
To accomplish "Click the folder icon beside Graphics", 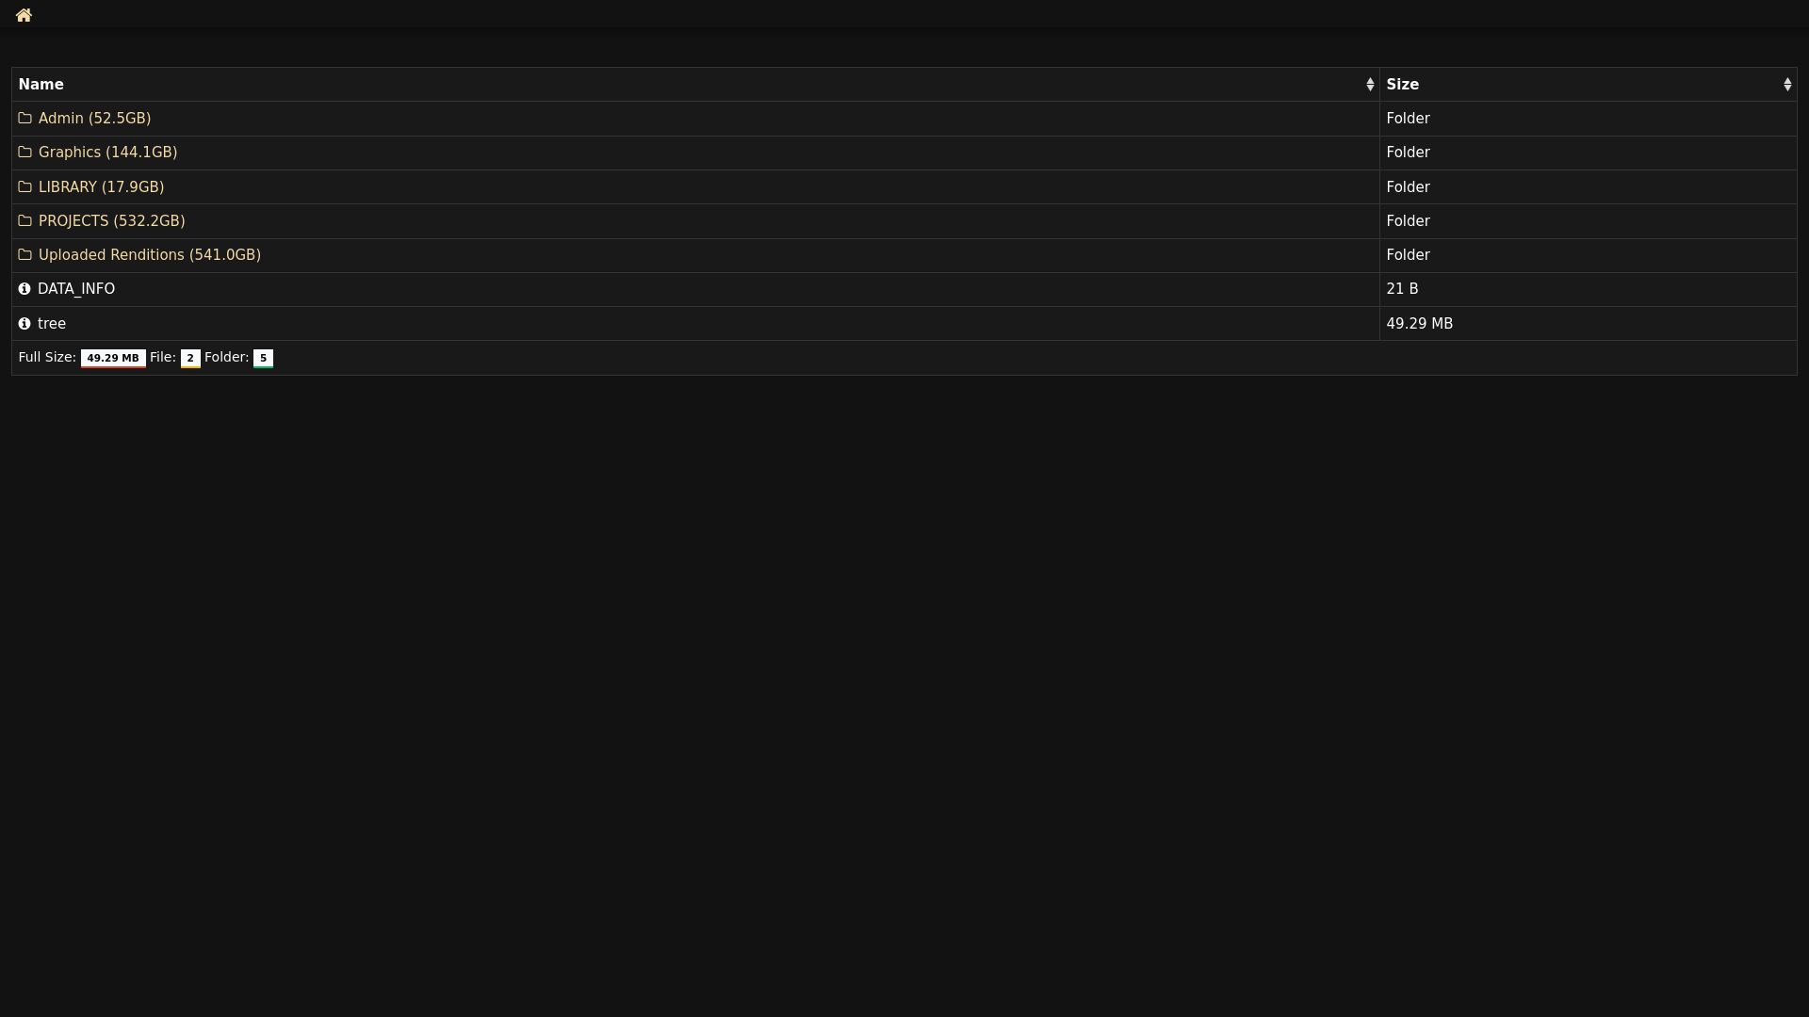I will tap(25, 153).
